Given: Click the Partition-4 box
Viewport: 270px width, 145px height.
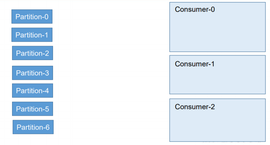Looking at the screenshot, I should [x=32, y=90].
